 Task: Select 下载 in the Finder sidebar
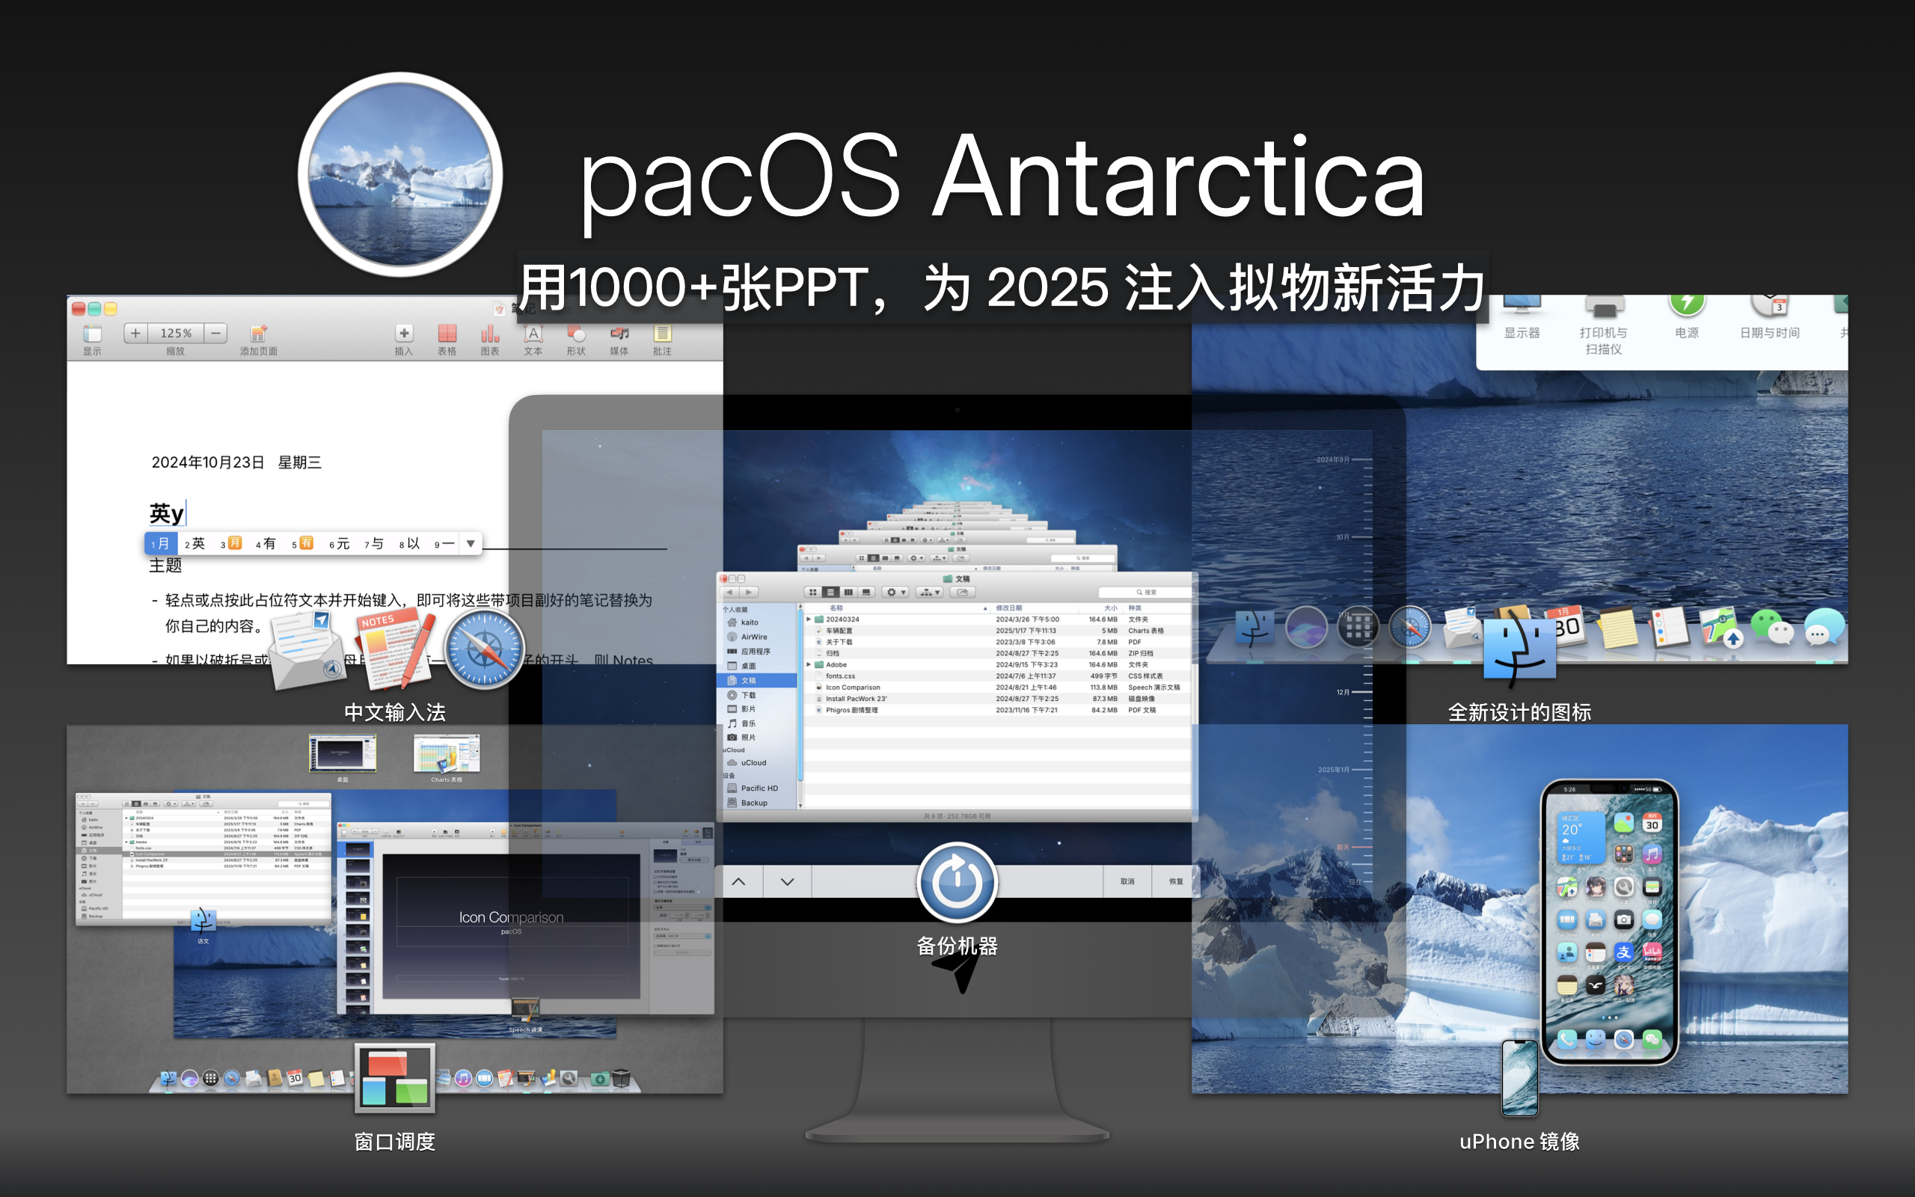point(750,694)
